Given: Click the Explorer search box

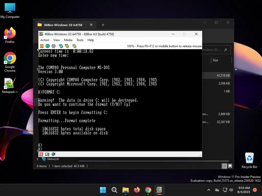Looking at the screenshot, I should [216, 50].
